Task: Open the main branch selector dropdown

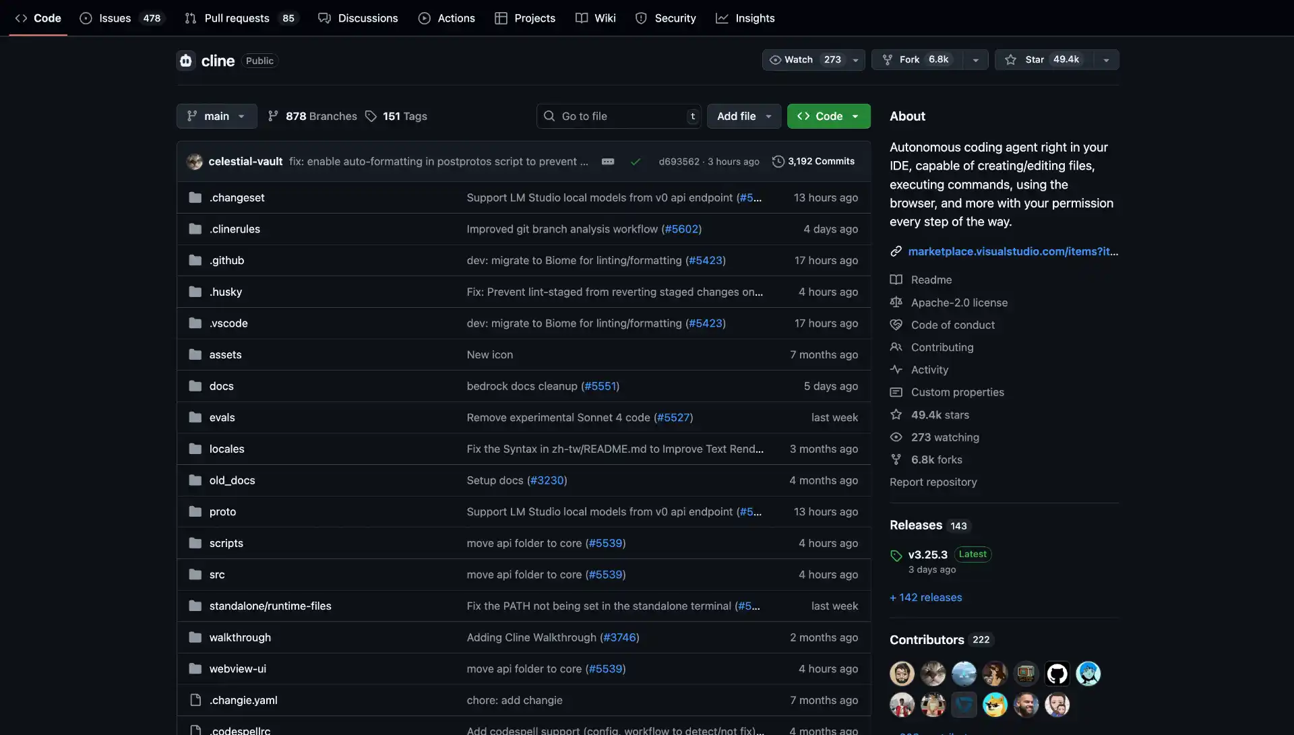Action: coord(216,116)
